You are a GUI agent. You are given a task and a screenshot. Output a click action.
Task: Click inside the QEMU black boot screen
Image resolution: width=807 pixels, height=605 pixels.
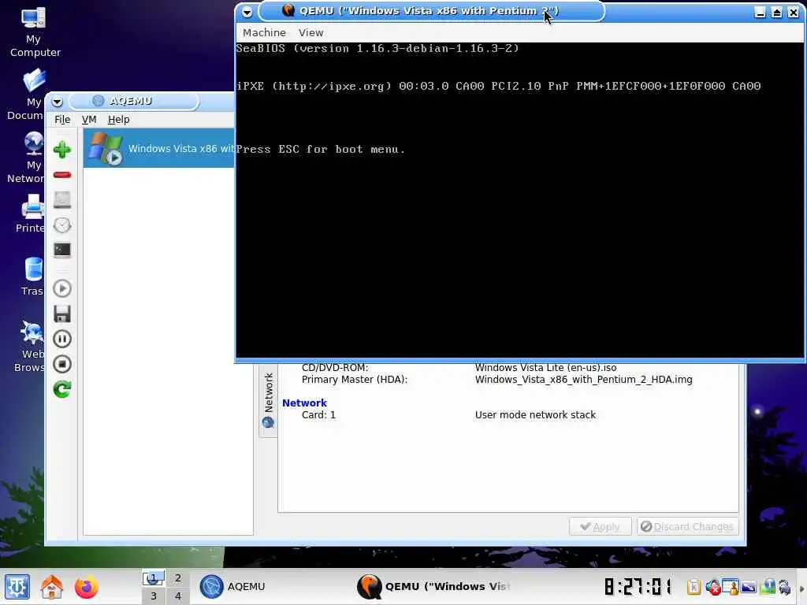pyautogui.click(x=520, y=199)
